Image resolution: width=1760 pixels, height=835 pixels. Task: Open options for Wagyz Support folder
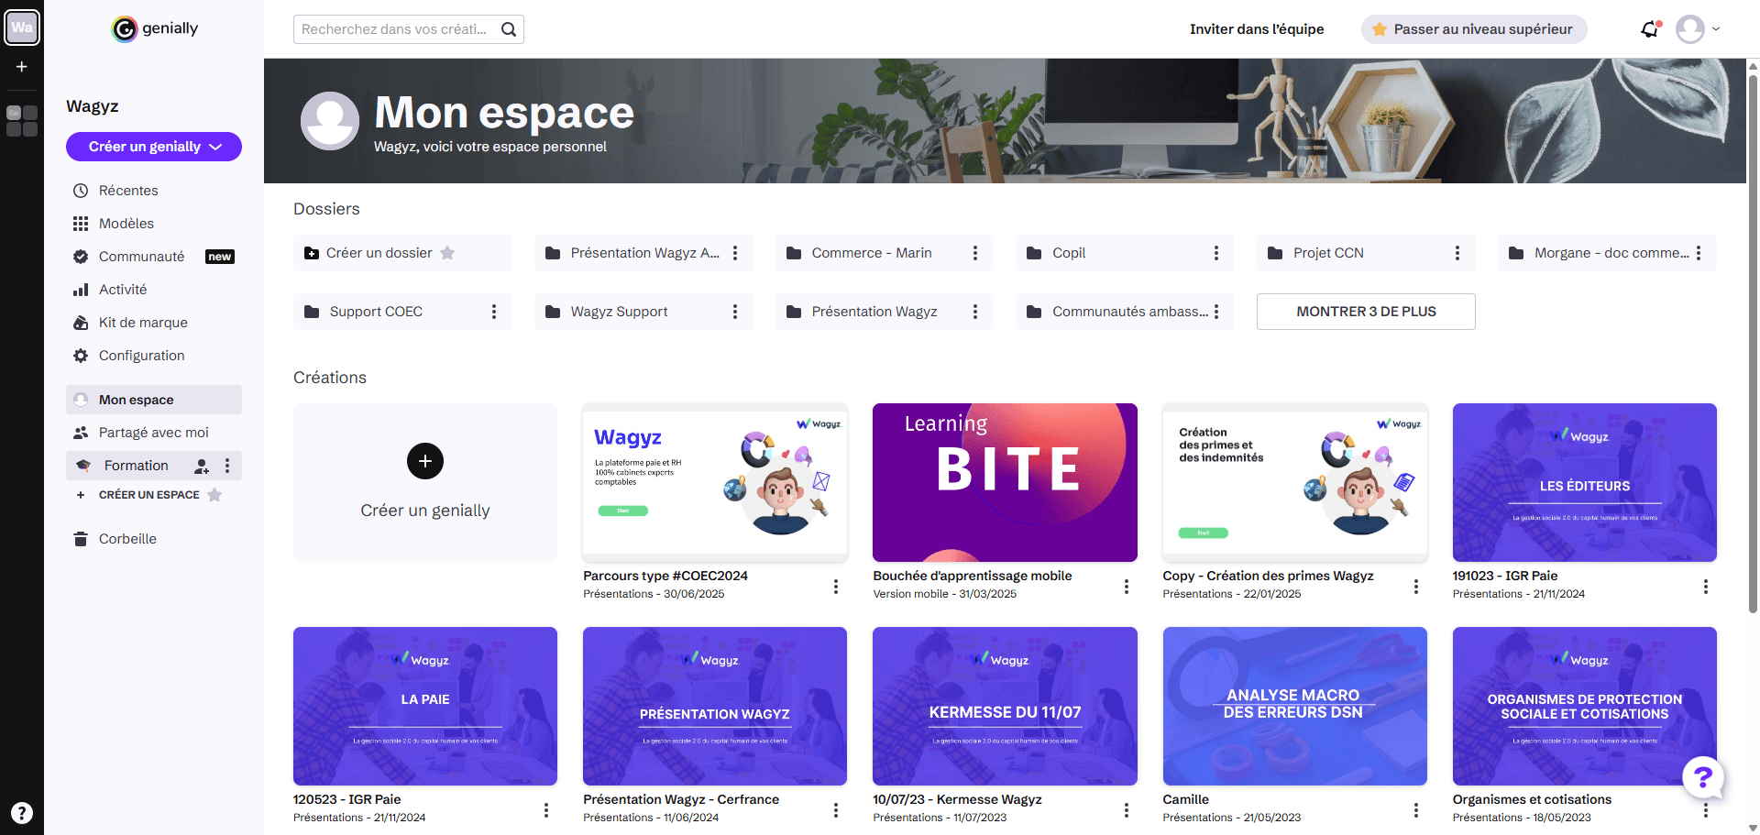click(x=735, y=312)
